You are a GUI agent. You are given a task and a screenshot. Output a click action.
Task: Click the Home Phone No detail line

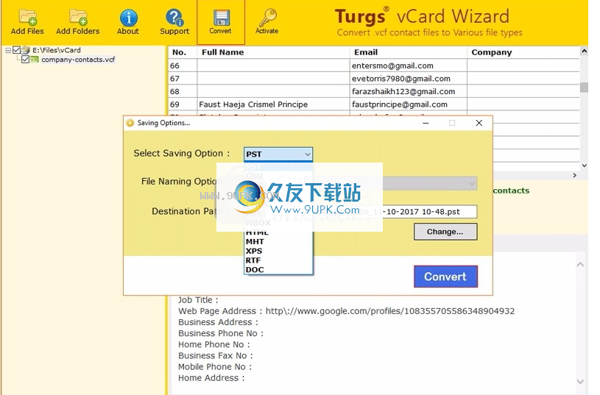point(214,344)
